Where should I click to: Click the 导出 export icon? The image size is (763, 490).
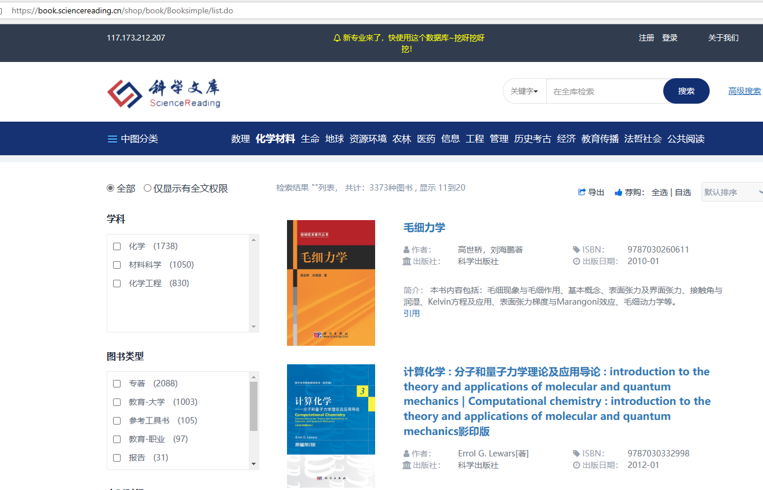coord(582,192)
